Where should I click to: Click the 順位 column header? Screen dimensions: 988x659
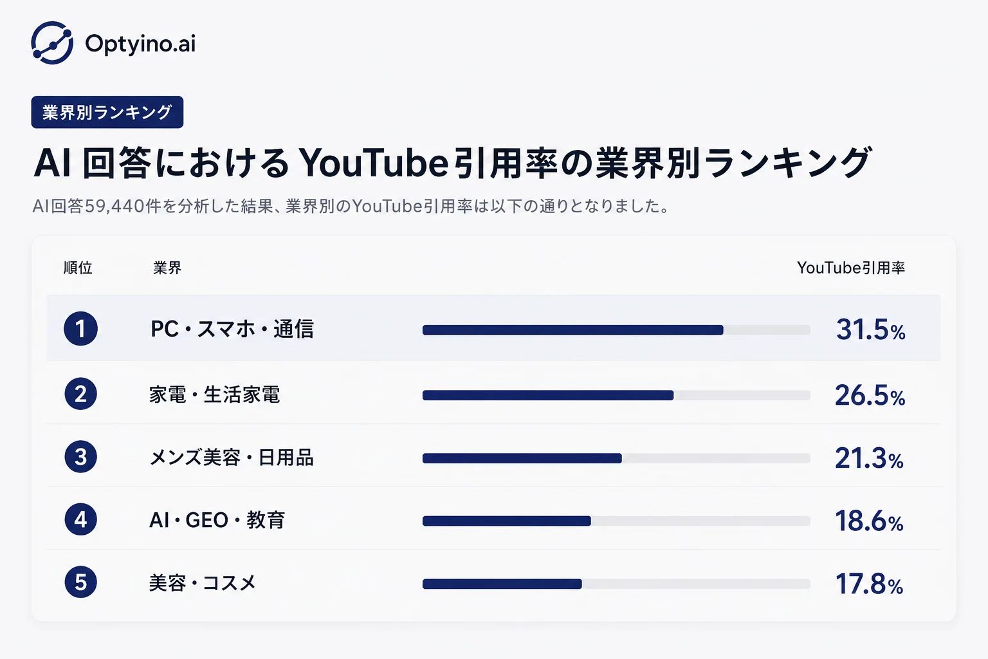(78, 268)
